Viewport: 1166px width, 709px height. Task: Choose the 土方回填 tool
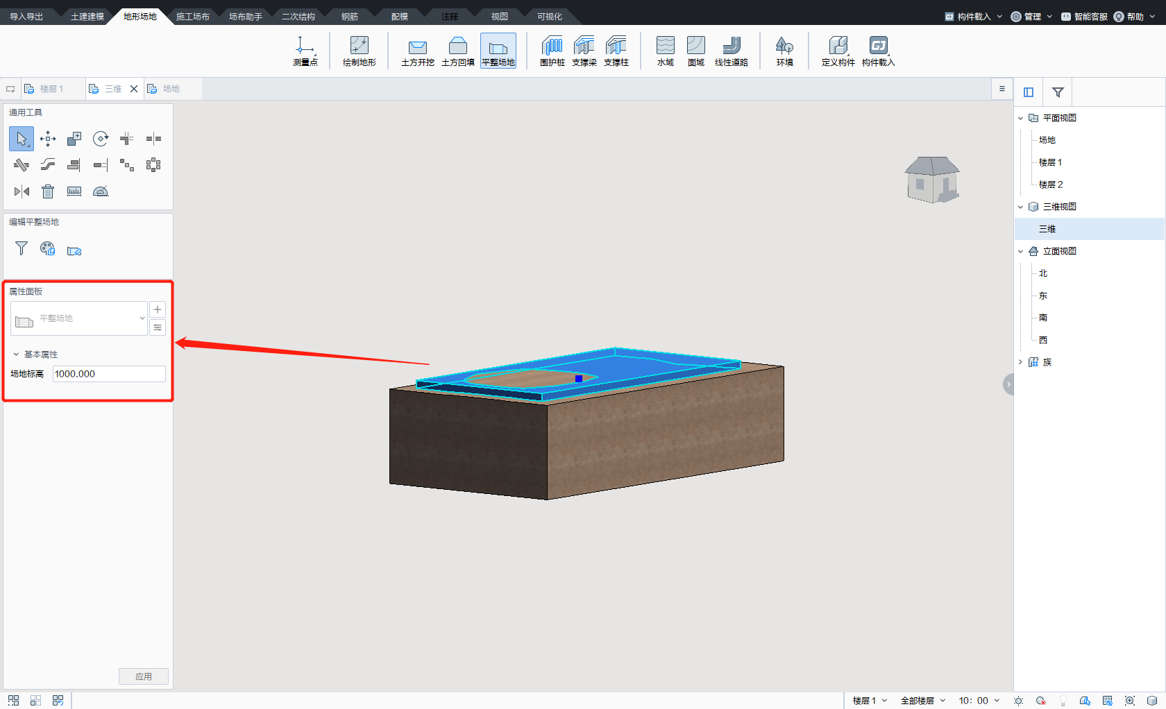coord(458,51)
